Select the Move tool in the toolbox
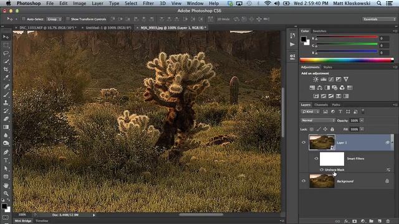Screen dimensions: 399x224 coord(6,37)
